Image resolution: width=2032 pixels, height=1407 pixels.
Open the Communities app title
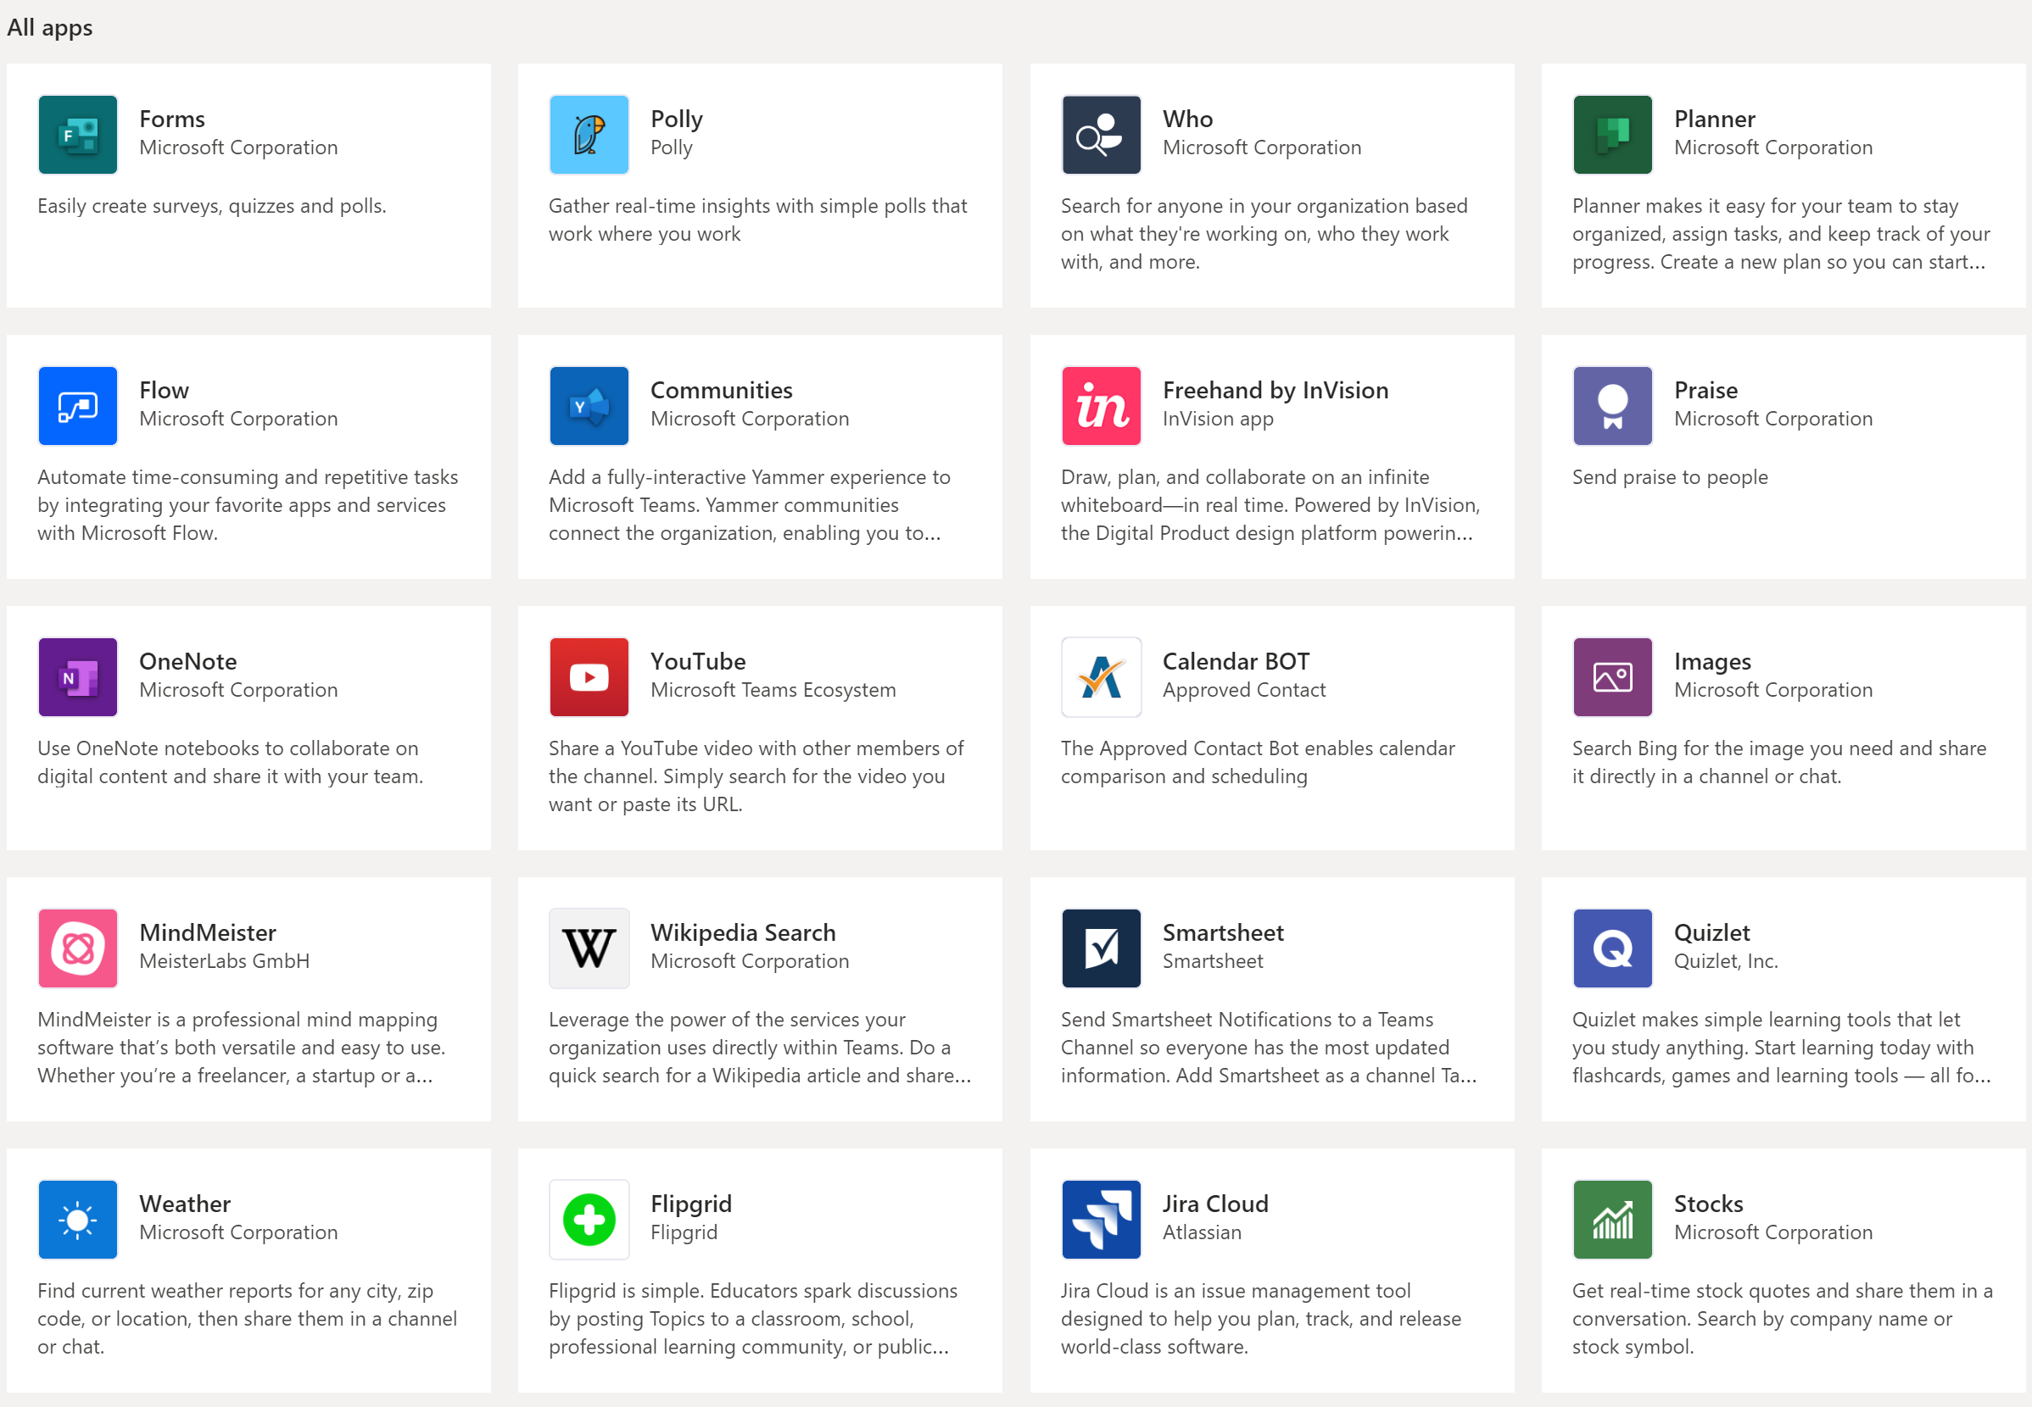722,391
